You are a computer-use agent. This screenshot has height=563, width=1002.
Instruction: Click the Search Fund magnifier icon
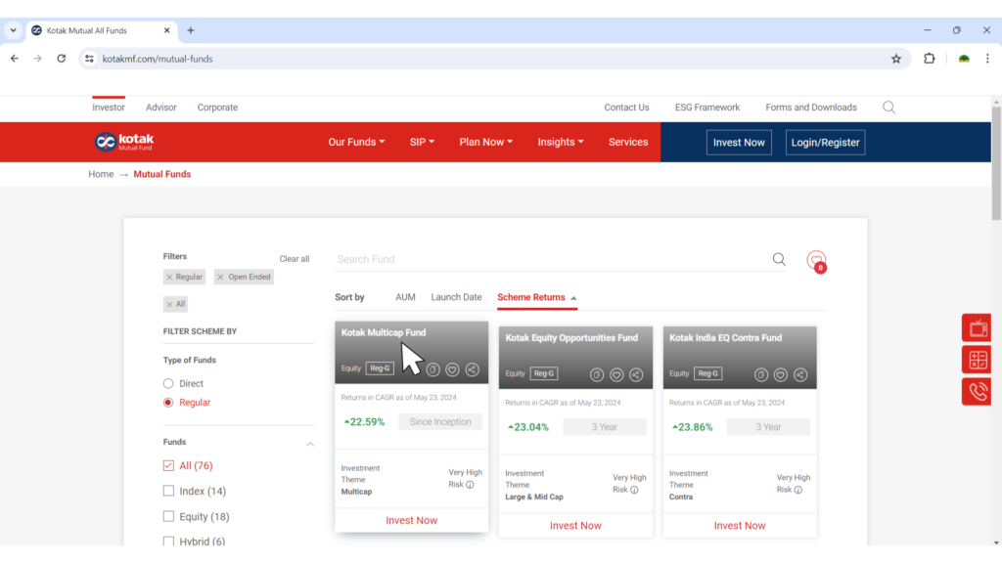pyautogui.click(x=779, y=259)
